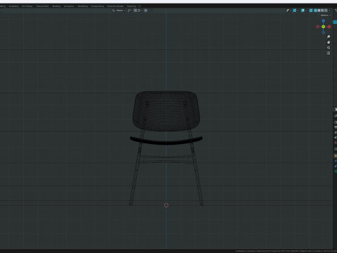337x253 pixels.
Task: Switch to the Sculpting workspace tab
Action: [13, 6]
